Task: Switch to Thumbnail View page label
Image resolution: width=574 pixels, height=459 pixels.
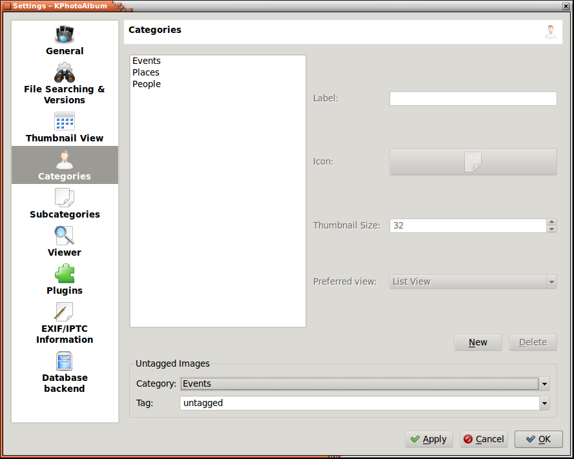Action: pos(65,138)
